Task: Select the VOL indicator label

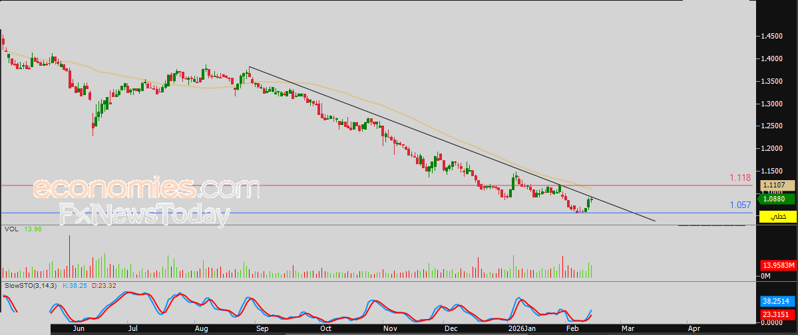Action: coord(11,229)
